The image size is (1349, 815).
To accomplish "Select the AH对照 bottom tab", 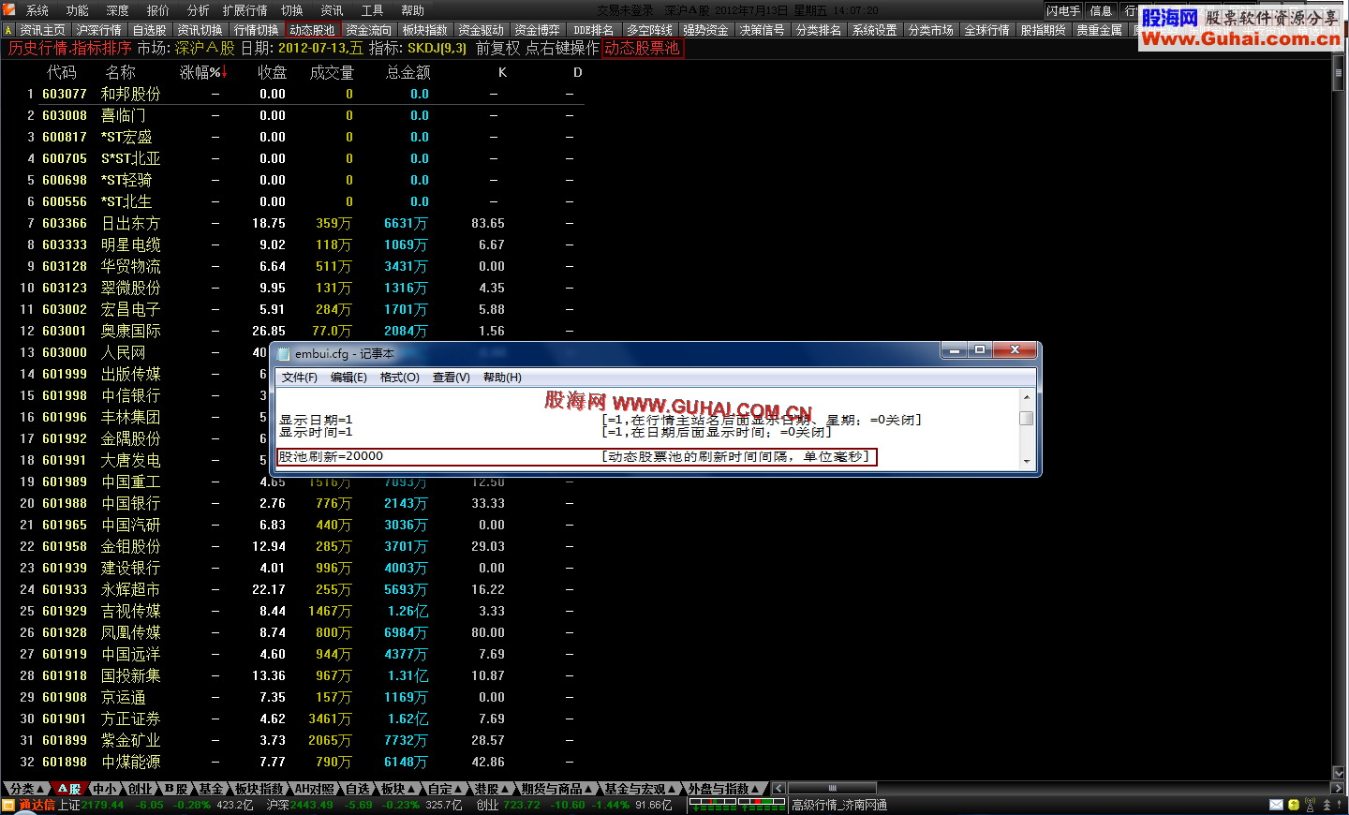I will [x=315, y=789].
